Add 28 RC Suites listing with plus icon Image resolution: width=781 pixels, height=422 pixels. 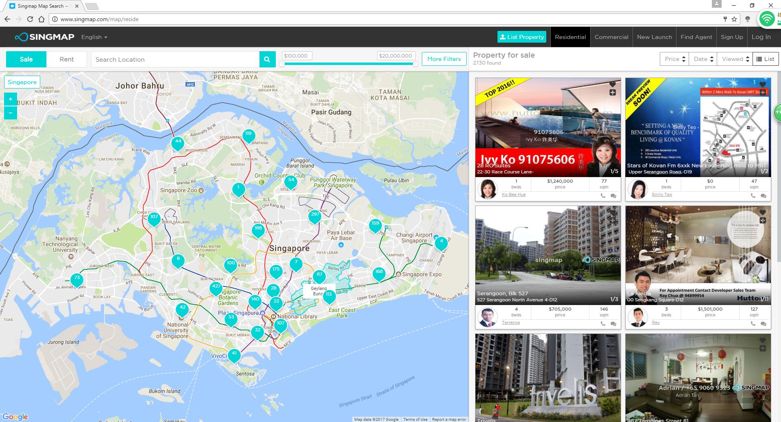(612, 93)
